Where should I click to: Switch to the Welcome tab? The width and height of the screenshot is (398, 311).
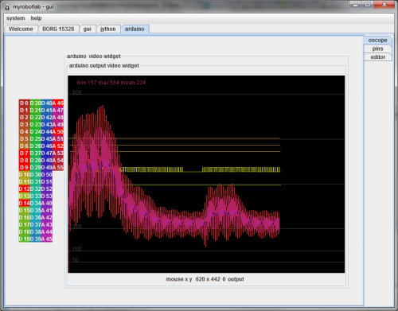point(21,29)
